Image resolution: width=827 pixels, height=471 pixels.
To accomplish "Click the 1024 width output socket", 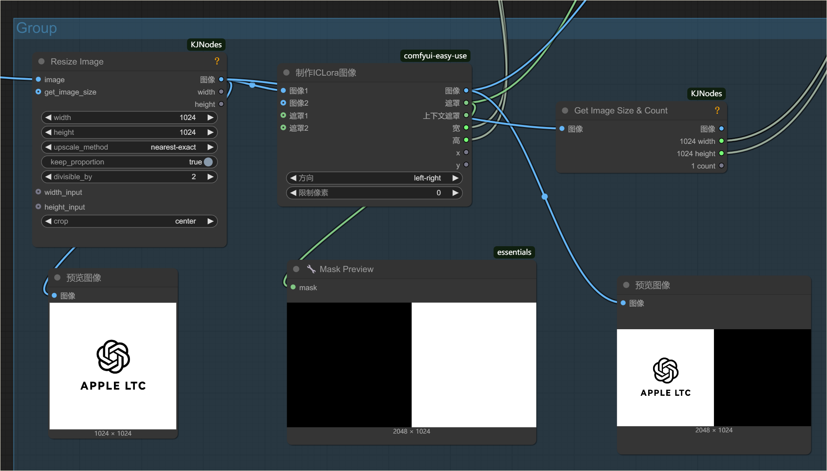I will click(721, 141).
